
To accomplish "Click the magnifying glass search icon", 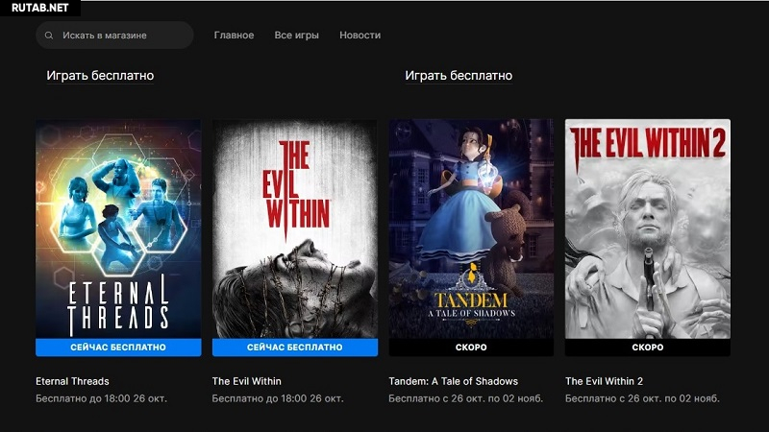I will (49, 36).
